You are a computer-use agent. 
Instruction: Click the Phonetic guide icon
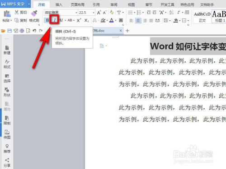tap(119, 13)
